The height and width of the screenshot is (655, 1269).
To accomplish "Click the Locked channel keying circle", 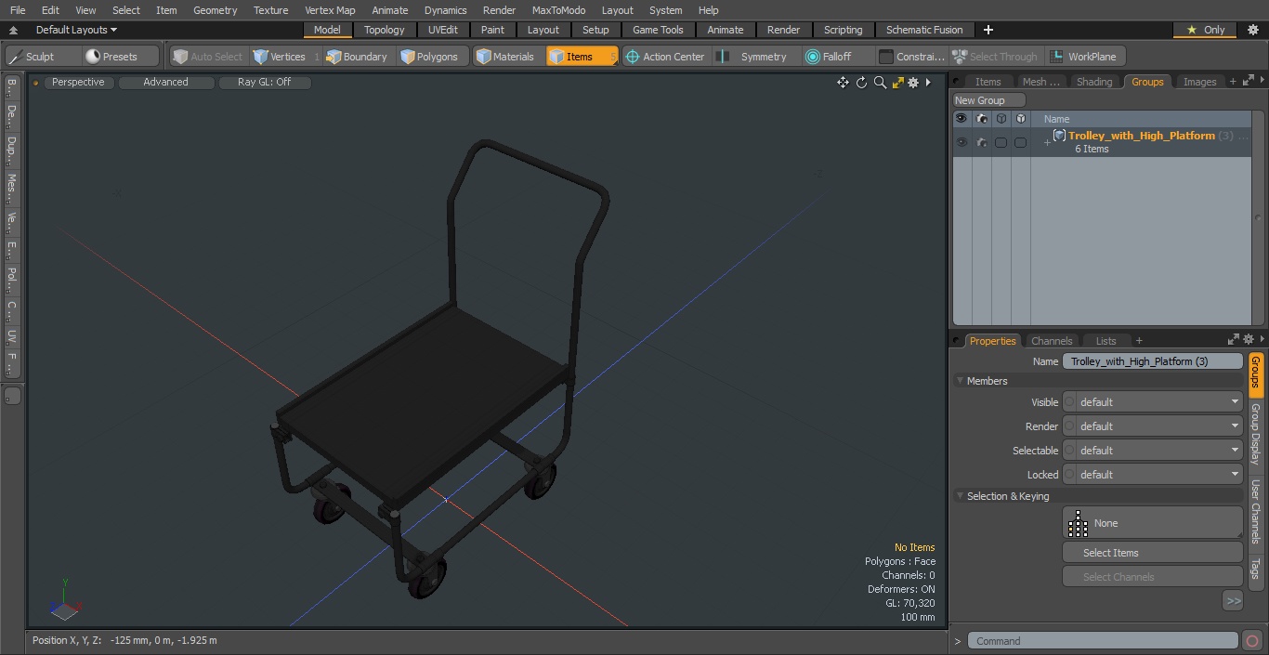I will [x=1069, y=475].
